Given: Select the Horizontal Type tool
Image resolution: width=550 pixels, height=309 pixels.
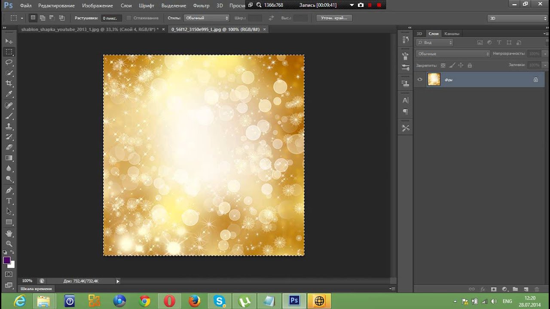Looking at the screenshot, I should (x=9, y=201).
